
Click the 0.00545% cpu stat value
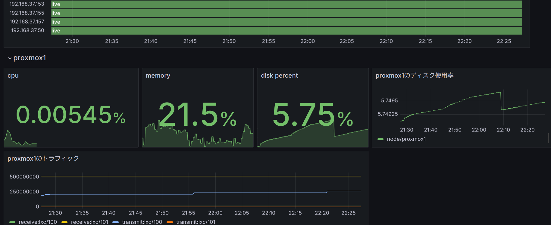click(x=70, y=115)
